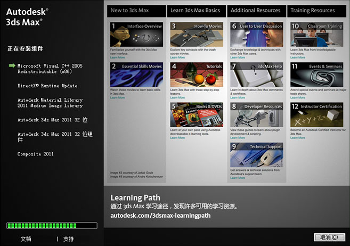Select the Learn 3ds Max Basics header
The image size is (350, 246).
197,11
